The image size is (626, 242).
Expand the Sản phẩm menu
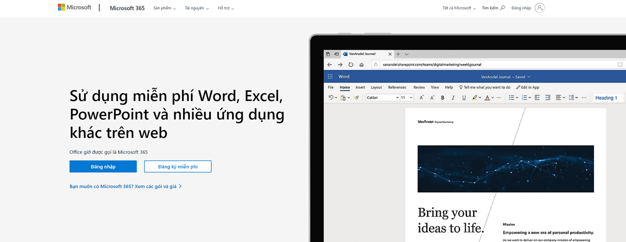(165, 8)
